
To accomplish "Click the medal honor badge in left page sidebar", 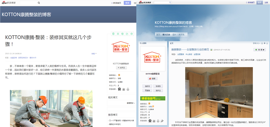I will point(119,89).
